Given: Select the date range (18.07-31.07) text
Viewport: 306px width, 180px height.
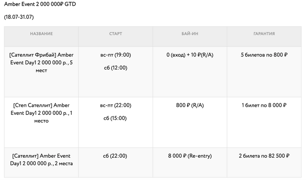Looking at the screenshot, I should click(19, 17).
